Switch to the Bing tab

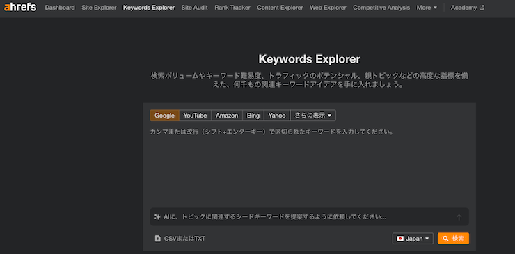[x=253, y=116]
